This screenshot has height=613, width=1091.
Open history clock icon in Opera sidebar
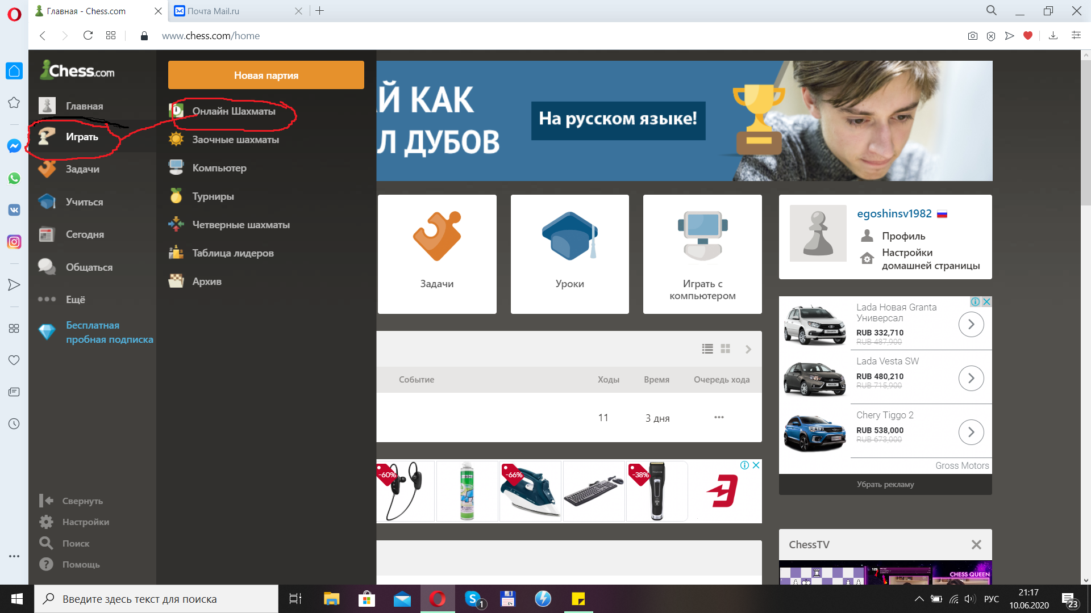click(14, 424)
